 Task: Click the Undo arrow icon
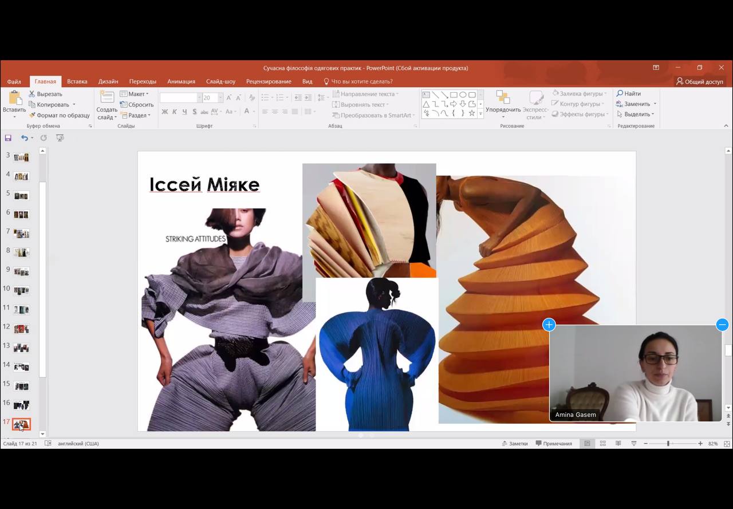tap(24, 138)
